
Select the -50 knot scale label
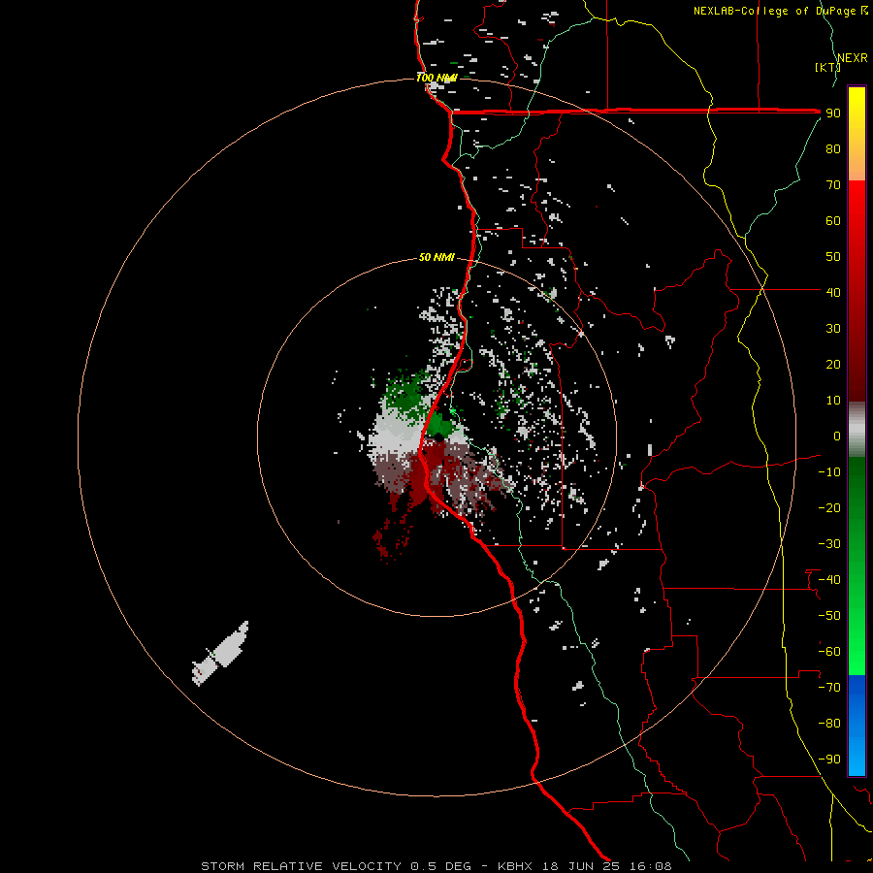tap(829, 615)
